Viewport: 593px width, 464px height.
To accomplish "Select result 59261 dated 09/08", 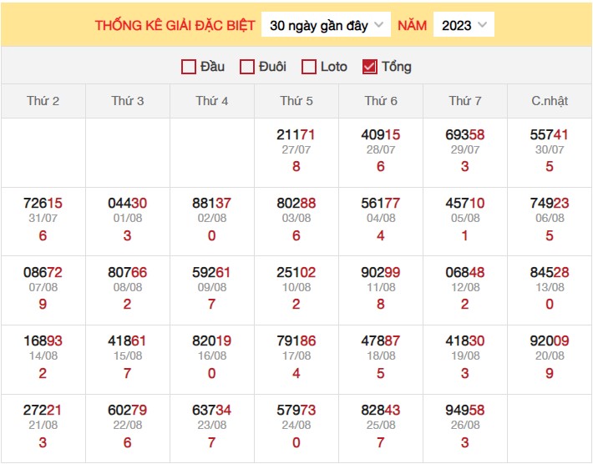I will point(212,272).
